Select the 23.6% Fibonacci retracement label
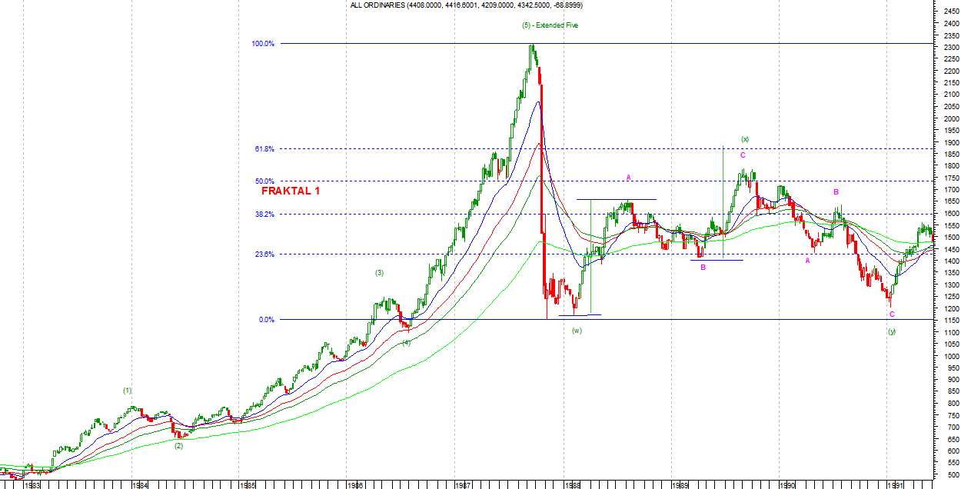Image resolution: width=961 pixels, height=489 pixels. pos(264,254)
